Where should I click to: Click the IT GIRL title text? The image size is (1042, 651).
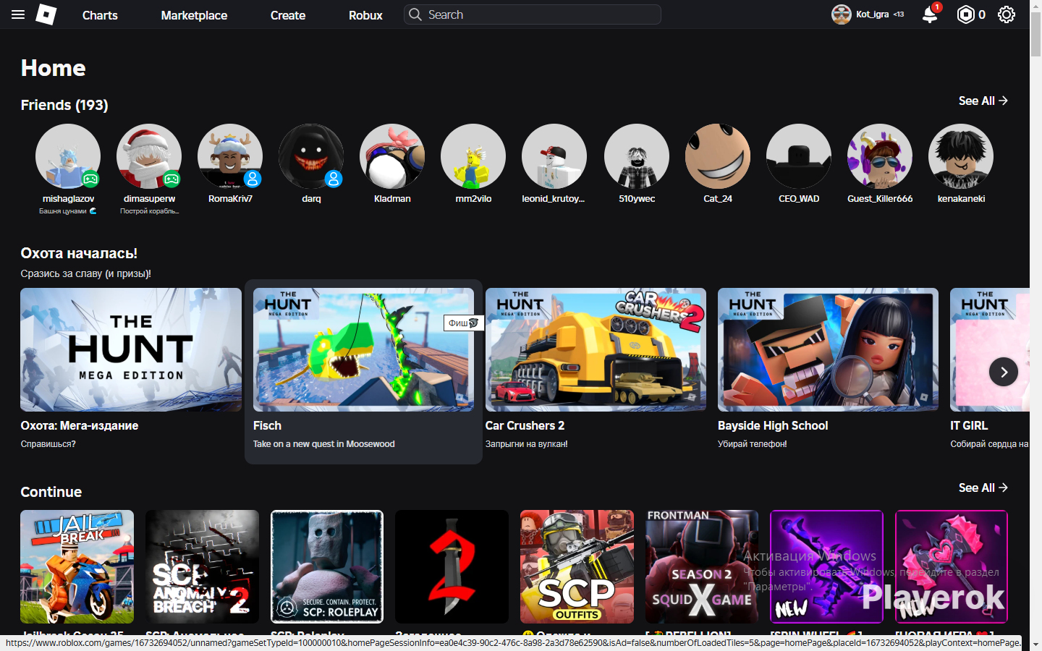(x=969, y=425)
